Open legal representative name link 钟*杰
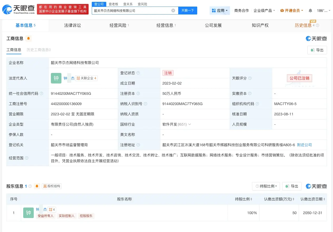Viewport: 333px width, 232px height. coord(69,78)
